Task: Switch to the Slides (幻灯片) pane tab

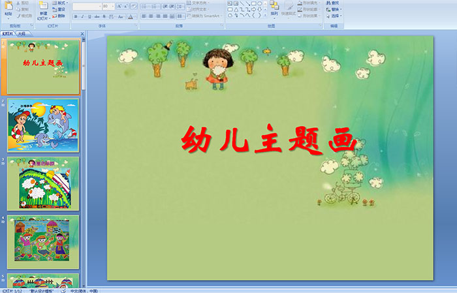Action: click(8, 34)
